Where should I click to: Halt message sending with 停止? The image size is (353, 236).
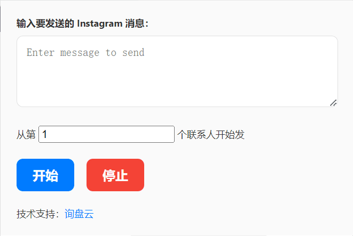point(115,175)
